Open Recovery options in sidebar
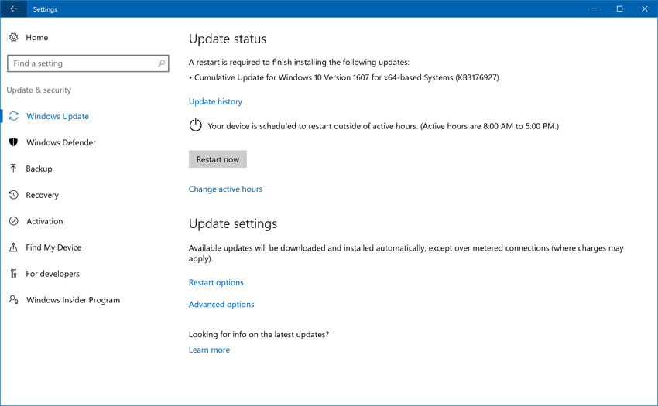The image size is (658, 406). (42, 195)
